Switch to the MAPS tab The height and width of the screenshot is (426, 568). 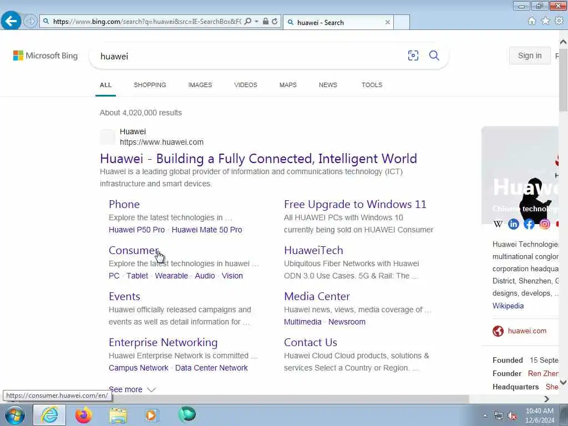[x=288, y=85]
